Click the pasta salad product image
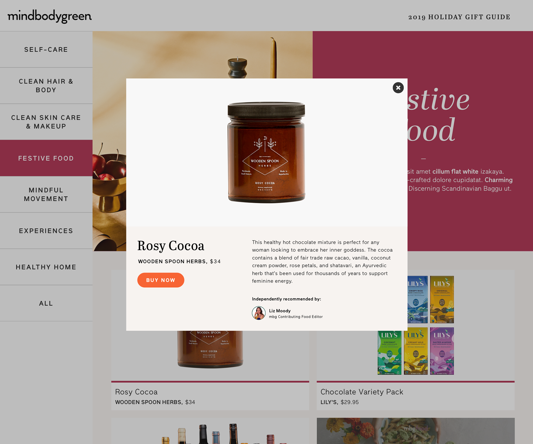Viewport: 533px width, 444px height. [x=416, y=431]
